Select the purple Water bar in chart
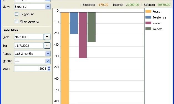The width and height of the screenshot is (174, 104). [83, 35]
